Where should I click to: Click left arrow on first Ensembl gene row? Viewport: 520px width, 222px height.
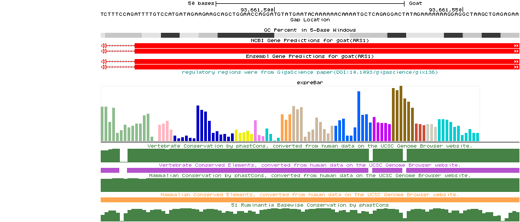103,61
